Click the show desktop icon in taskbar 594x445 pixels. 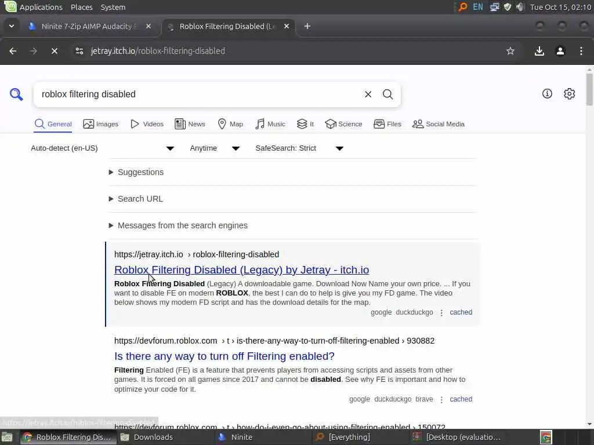click(x=7, y=437)
